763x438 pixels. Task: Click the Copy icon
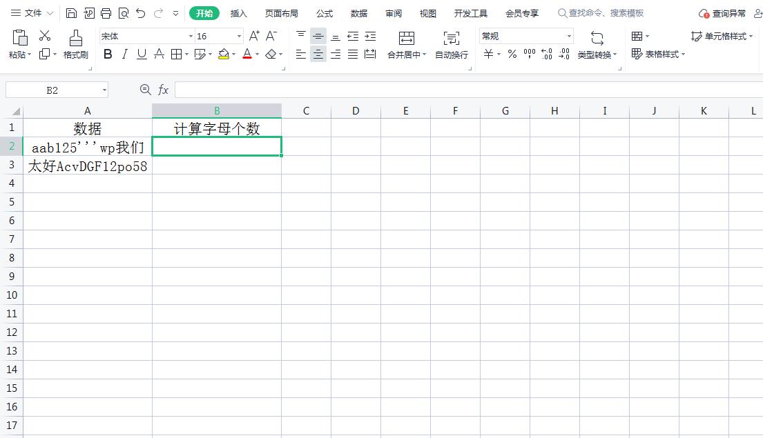[44, 54]
